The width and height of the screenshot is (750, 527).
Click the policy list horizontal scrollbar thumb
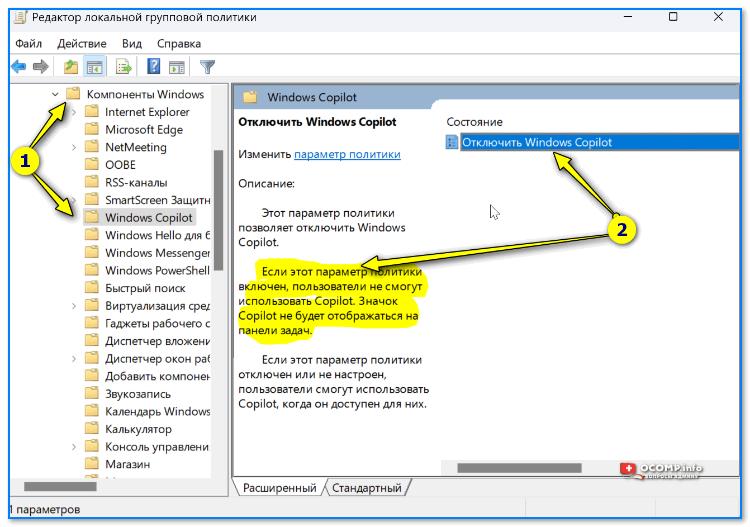[x=519, y=468]
